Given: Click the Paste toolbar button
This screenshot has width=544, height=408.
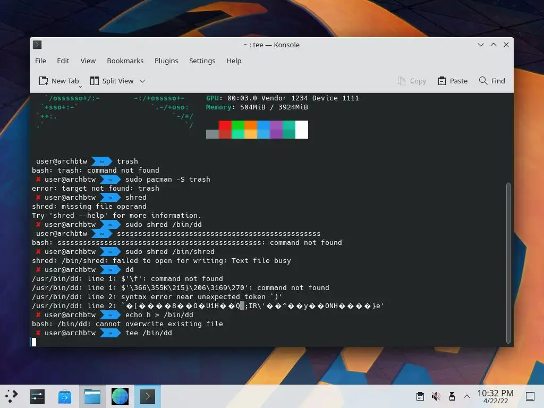Looking at the screenshot, I should [x=453, y=81].
